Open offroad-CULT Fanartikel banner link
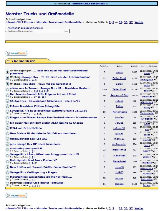This screenshot has height=211, width=164. [x=89, y=4]
